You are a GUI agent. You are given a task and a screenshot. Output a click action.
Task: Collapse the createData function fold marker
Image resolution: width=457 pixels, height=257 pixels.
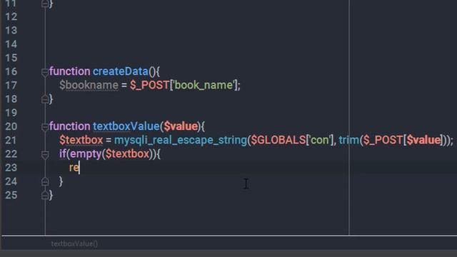pos(45,72)
